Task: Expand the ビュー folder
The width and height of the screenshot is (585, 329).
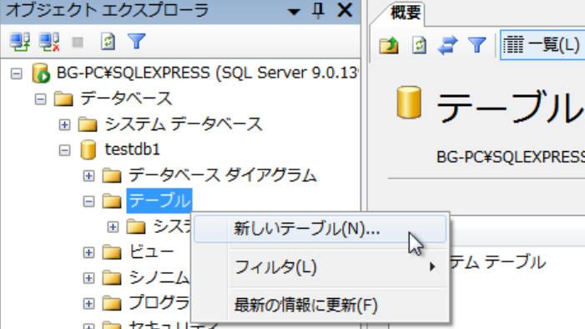Action: pos(88,253)
